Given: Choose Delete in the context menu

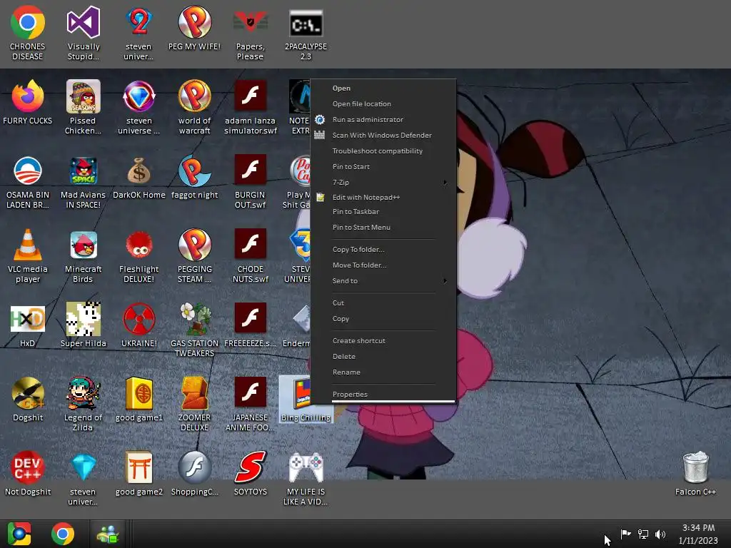Looking at the screenshot, I should 383,357.
